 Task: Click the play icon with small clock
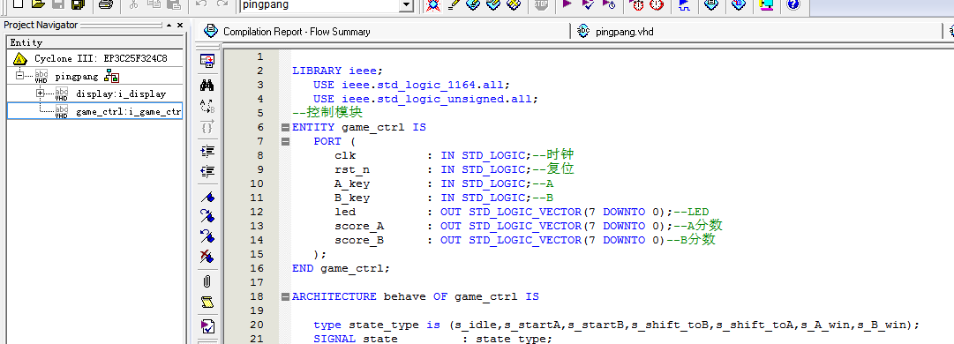coord(609,5)
